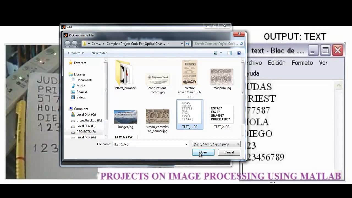Select the Favorites star item
Image resolution: width=352 pixels, height=198 pixels.
coord(77,63)
